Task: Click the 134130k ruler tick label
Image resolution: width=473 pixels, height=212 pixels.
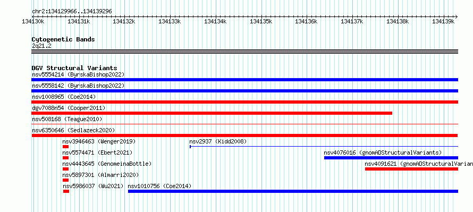Action: 33,21
